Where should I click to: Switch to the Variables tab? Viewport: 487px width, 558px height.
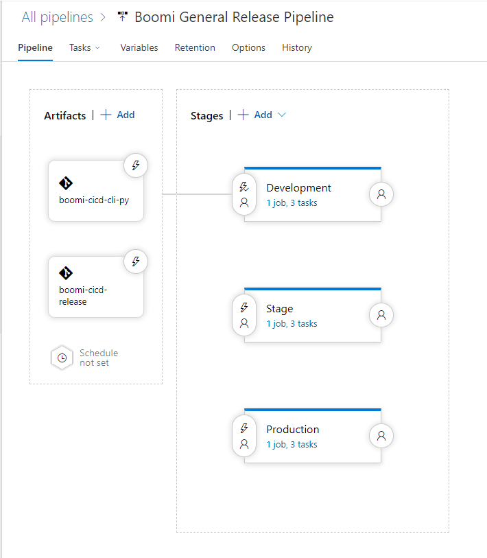tap(139, 47)
